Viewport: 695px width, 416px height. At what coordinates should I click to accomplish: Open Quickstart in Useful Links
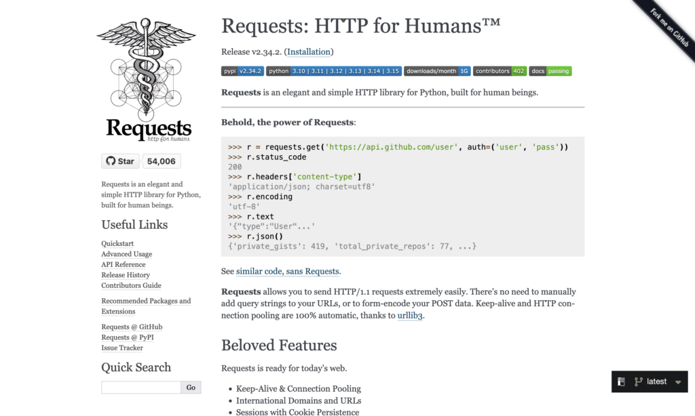point(117,243)
